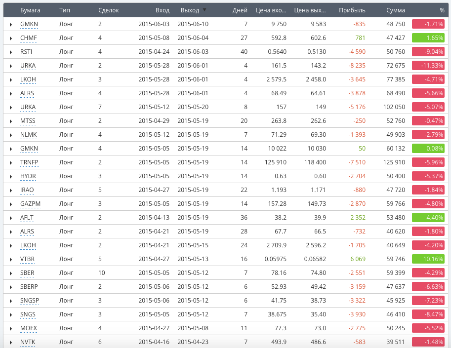Expand the TRNFP trade row arrow

(x=11, y=163)
